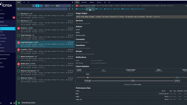Click the share link icon beside the search bar
The image size is (187, 105).
coord(72,9)
